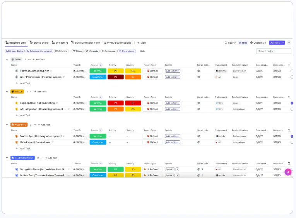Switch to My Bug Submissions tab
The image size is (296, 218).
click(x=117, y=43)
